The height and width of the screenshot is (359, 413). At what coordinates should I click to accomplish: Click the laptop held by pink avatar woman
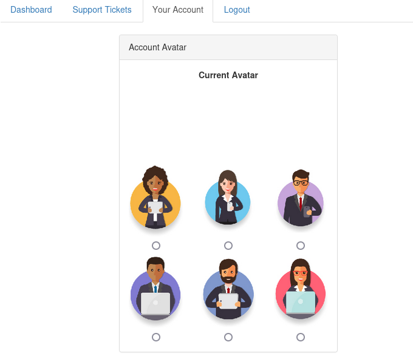(x=301, y=303)
